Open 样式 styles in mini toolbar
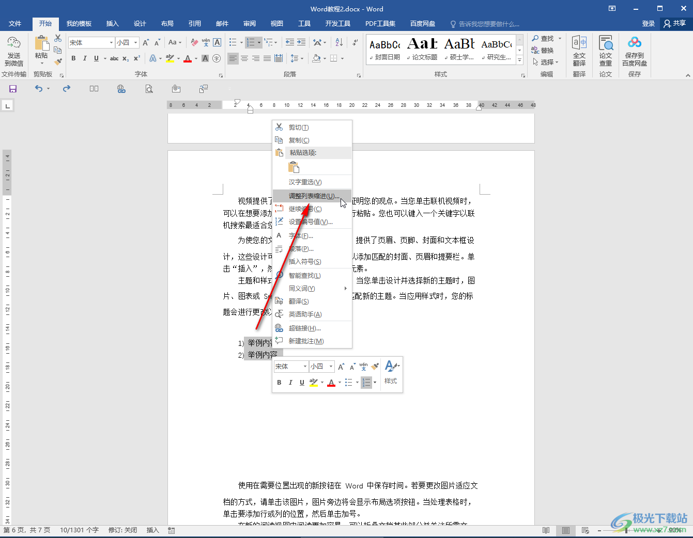Viewport: 693px width, 538px height. point(391,373)
